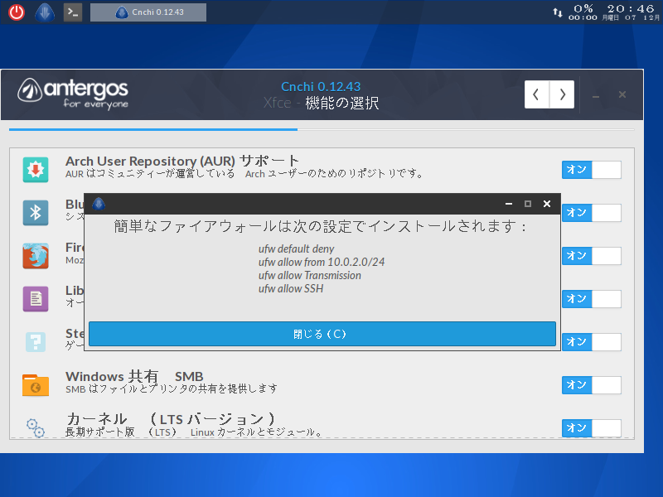Click the Windows SMB sharing folder icon
Image resolution: width=663 pixels, height=497 pixels.
coord(34,384)
